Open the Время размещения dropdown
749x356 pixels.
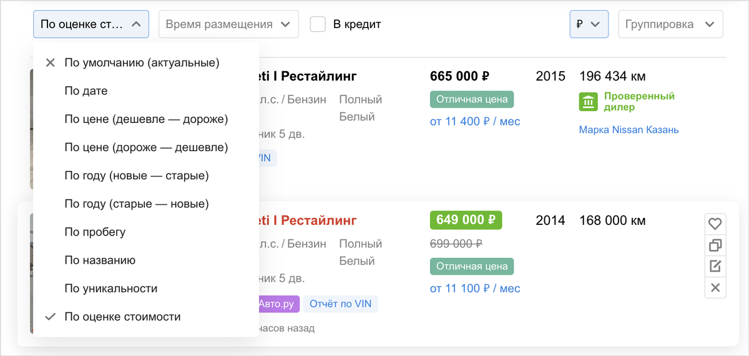click(229, 24)
